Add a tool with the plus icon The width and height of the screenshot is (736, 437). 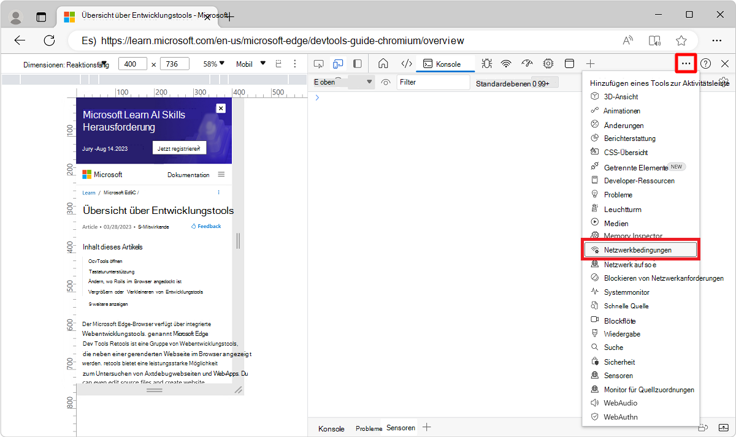[x=590, y=63]
